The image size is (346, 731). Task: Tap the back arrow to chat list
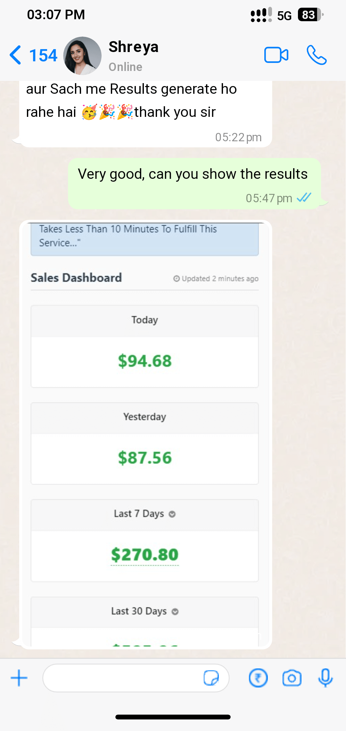coord(15,55)
